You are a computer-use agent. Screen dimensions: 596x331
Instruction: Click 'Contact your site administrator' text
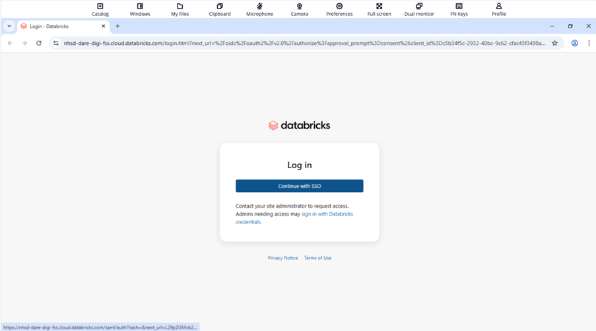(292, 206)
